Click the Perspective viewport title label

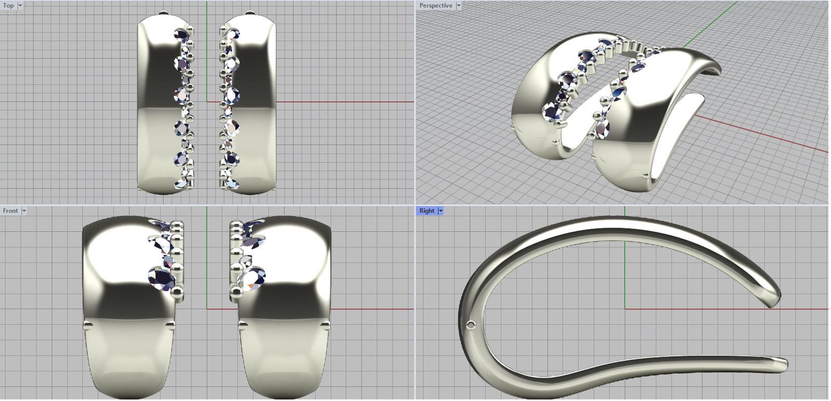tap(435, 6)
